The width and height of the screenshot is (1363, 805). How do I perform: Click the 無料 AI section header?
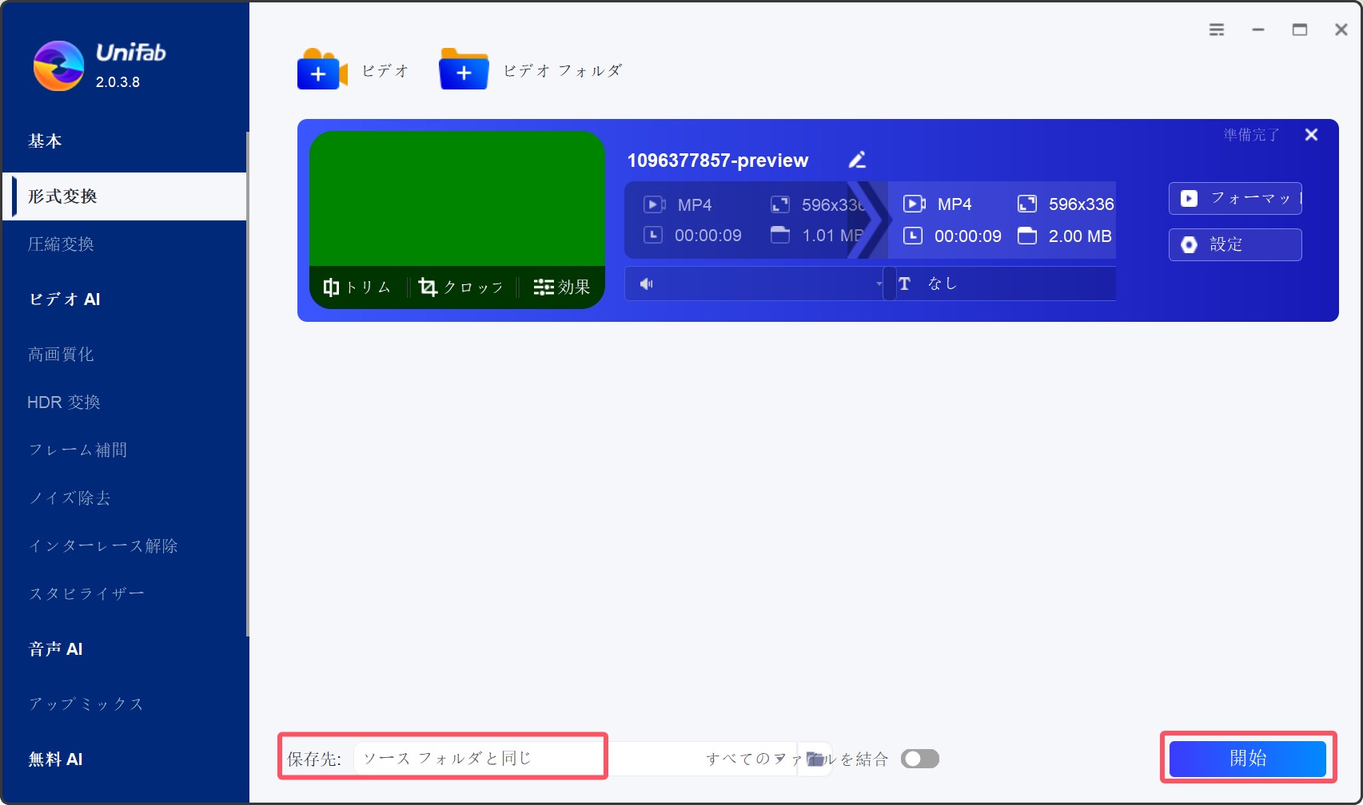point(55,759)
